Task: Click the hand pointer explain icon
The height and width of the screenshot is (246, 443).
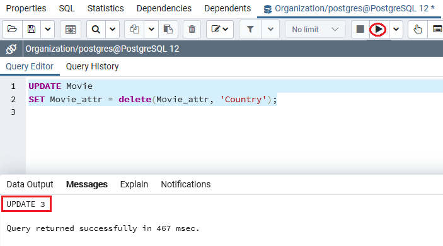Action: click(418, 29)
